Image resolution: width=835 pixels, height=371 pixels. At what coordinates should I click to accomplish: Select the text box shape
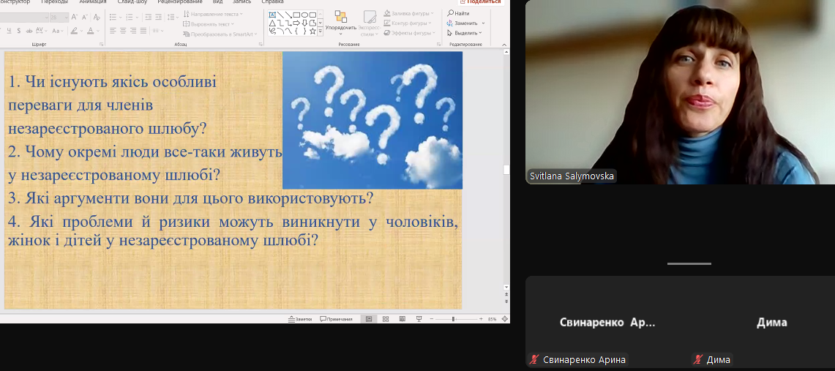pos(272,15)
